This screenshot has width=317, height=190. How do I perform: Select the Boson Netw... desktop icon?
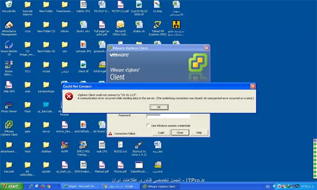pyautogui.click(x=9, y=68)
